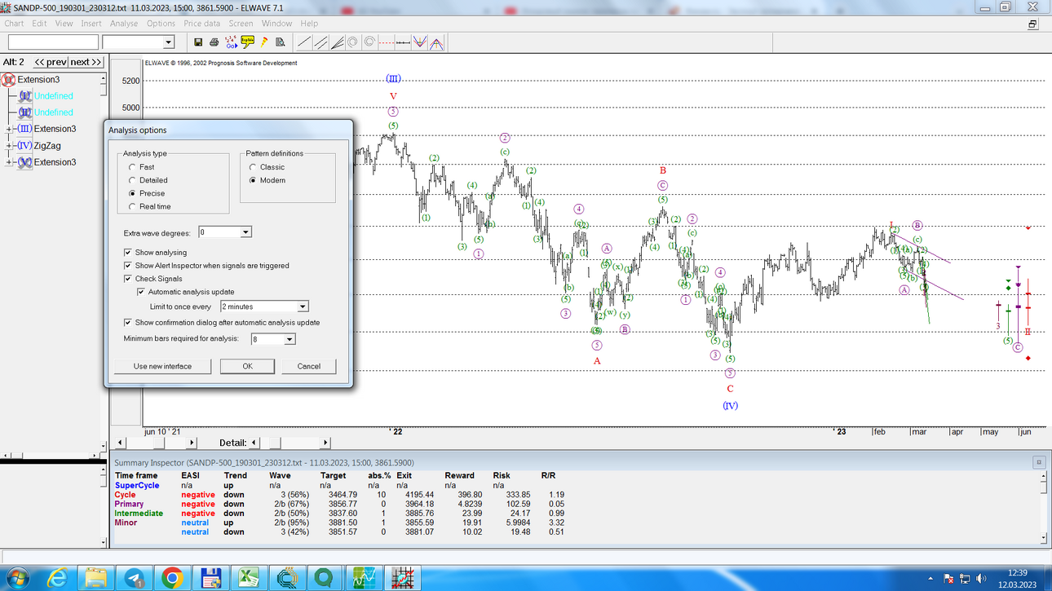Open the Price data menu

pyautogui.click(x=202, y=24)
